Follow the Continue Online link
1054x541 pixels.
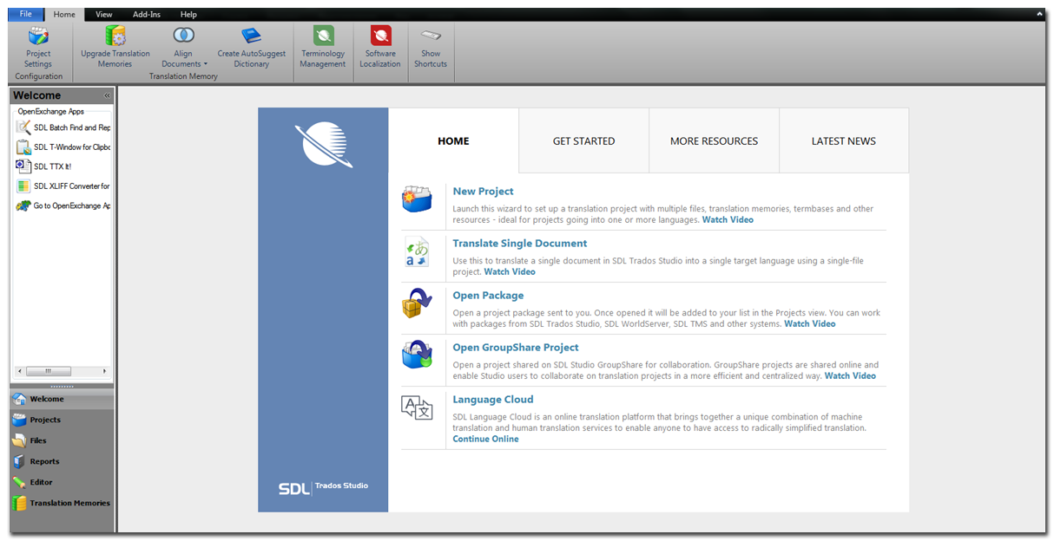tap(485, 439)
